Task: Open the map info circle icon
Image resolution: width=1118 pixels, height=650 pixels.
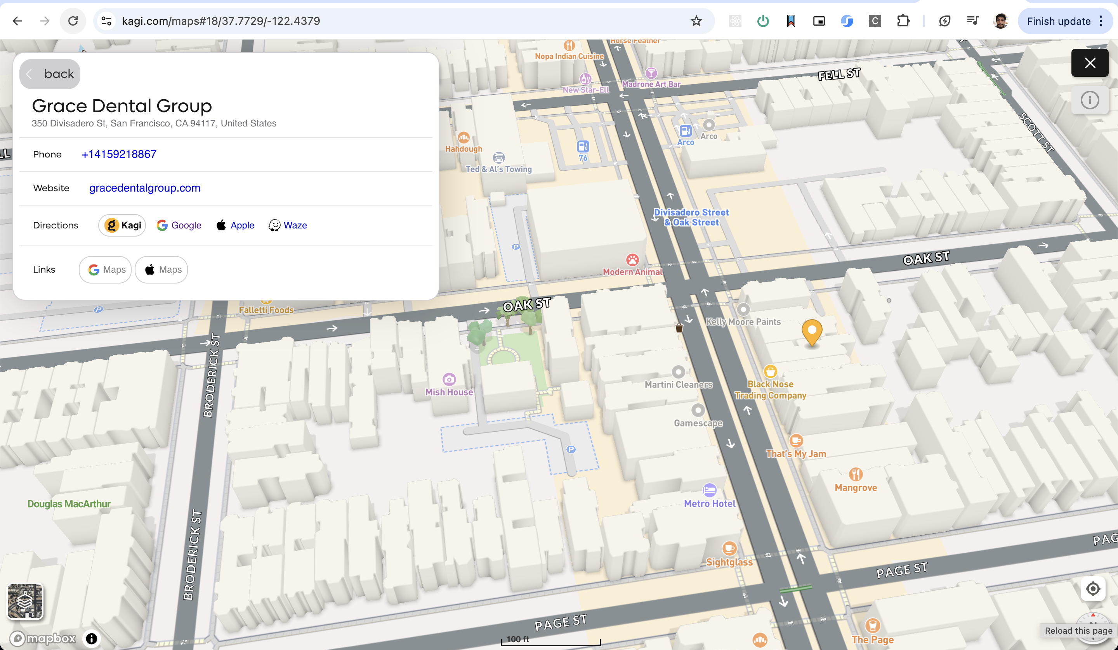Action: click(1090, 100)
